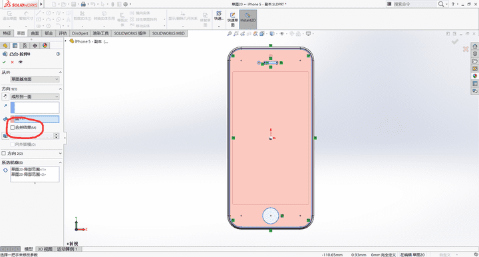Image resolution: width=479 pixels, height=257 pixels.
Task: Open the 草图基准面 start condition dropdown
Action: point(35,79)
